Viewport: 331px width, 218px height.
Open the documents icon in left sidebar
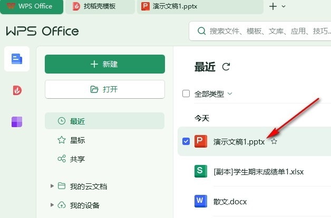(17, 59)
